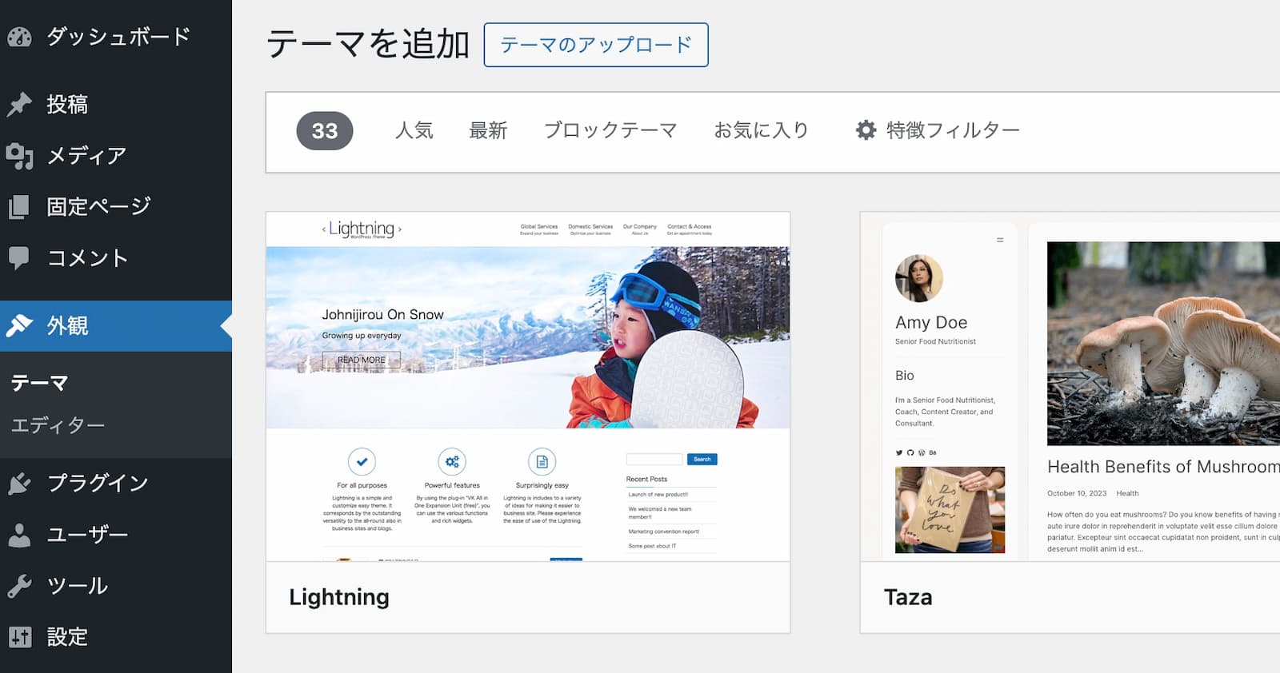Image resolution: width=1280 pixels, height=673 pixels.
Task: Click Johnijirou On Snow headline
Action: (382, 315)
